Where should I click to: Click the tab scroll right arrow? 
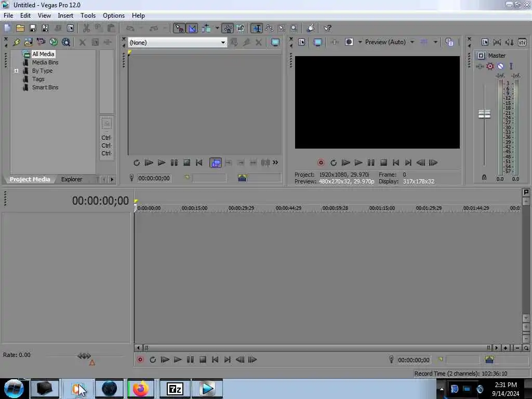tap(112, 179)
